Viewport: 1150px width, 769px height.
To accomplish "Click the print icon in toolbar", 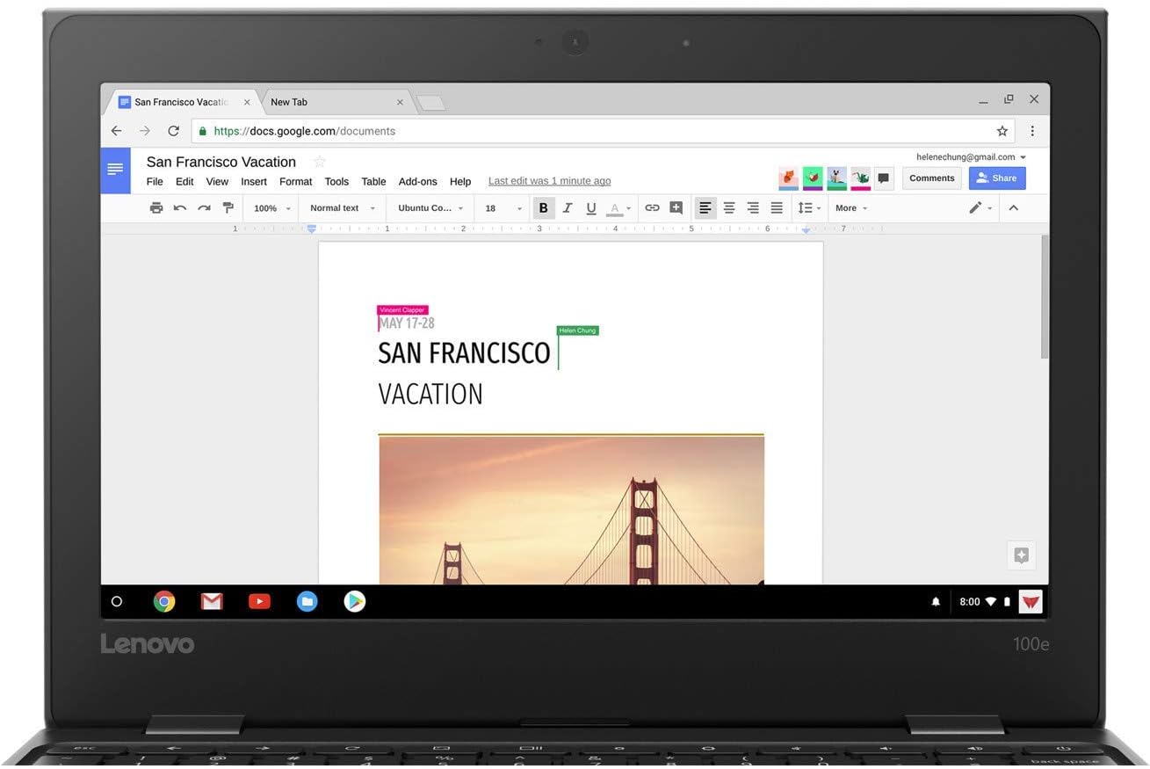I will (156, 208).
